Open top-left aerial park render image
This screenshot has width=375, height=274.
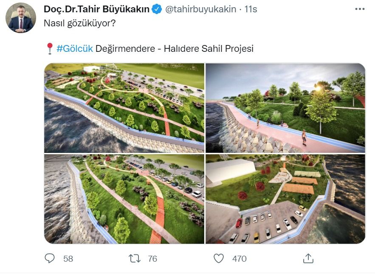tap(124, 108)
